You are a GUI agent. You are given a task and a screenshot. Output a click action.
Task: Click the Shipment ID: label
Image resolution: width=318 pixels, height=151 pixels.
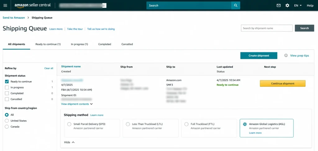(69, 95)
